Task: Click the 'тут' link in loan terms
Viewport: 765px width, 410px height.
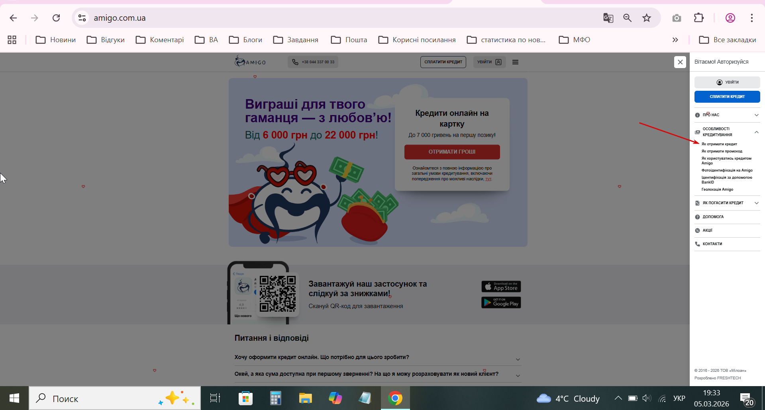Action: point(488,179)
